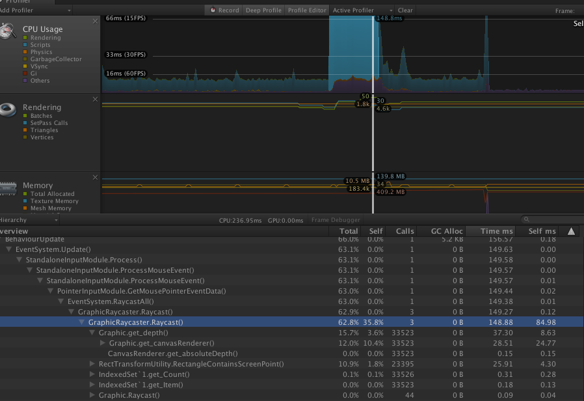Screen dimensions: 584x401
Task: Click the Frame Debugger button
Action: (336, 220)
